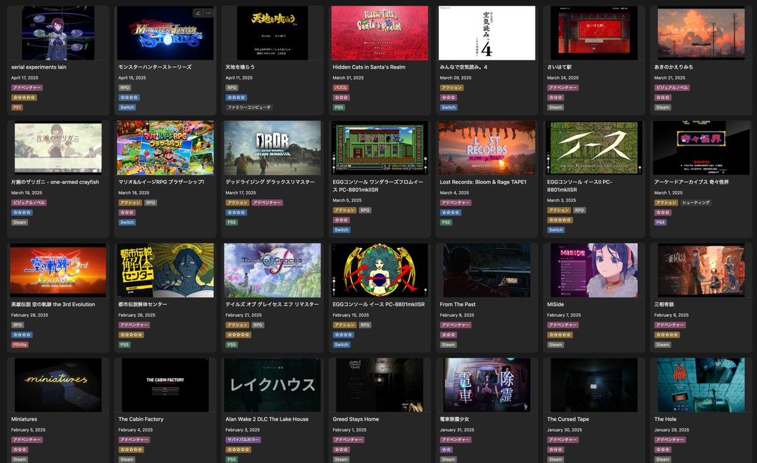Click the January 31, 2025 date
This screenshot has height=463, width=757.
pyautogui.click(x=457, y=430)
